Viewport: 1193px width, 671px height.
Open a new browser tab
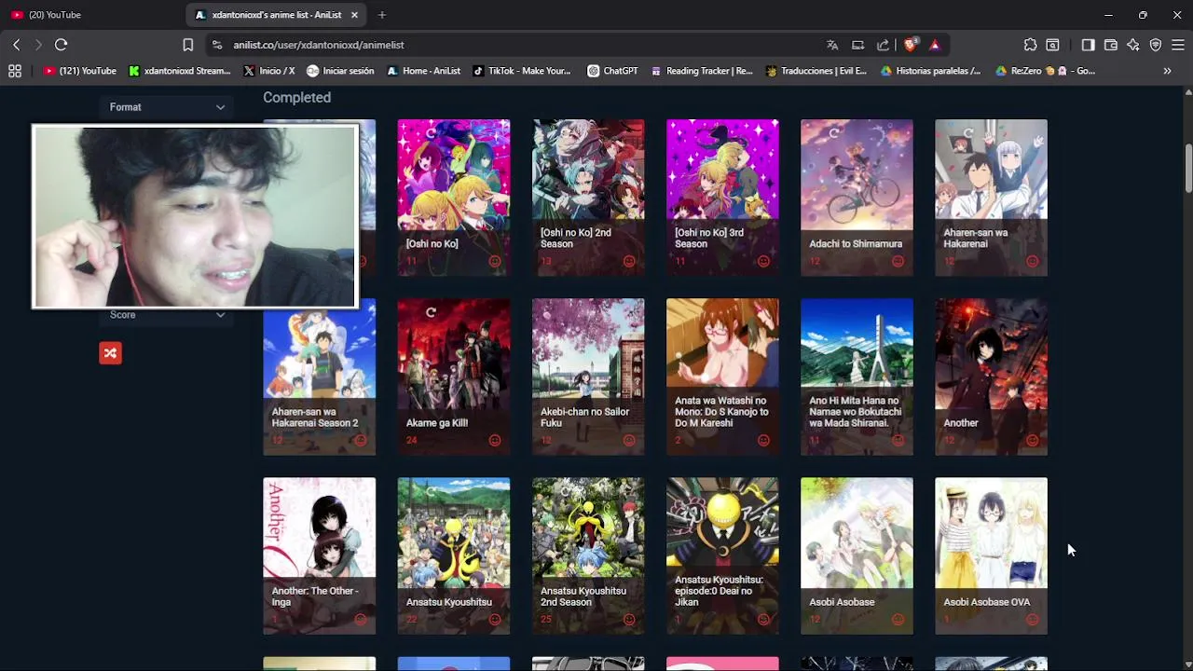382,15
